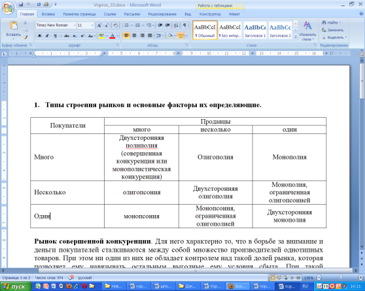This screenshot has height=291, width=365.
Task: Decrease paragraph indent
Action: [x=160, y=25]
